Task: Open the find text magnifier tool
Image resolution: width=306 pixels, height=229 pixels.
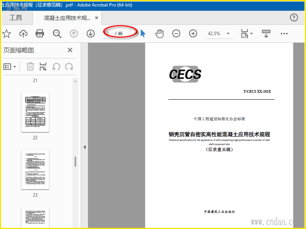Action: 57,34
